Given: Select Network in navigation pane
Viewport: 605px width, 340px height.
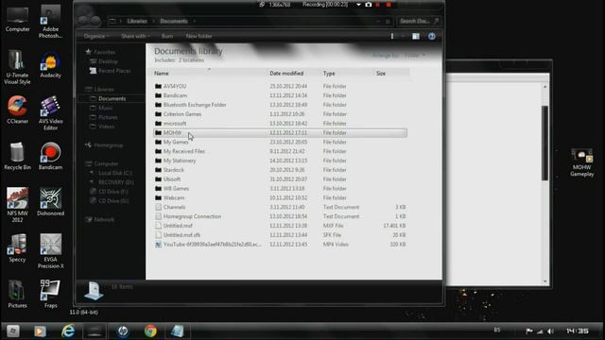Looking at the screenshot, I should click(x=104, y=220).
